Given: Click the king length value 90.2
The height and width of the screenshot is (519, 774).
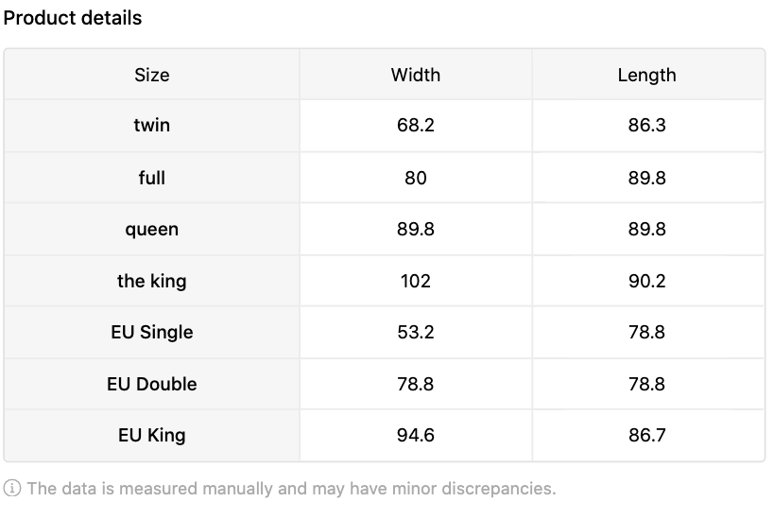Looking at the screenshot, I should (647, 281).
